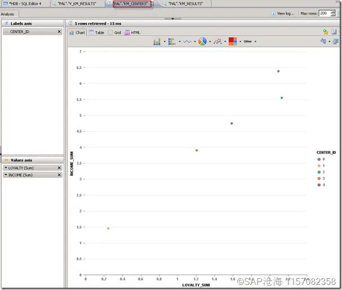Click the rows retrieved query icon
The width and height of the screenshot is (342, 290).
click(x=70, y=23)
